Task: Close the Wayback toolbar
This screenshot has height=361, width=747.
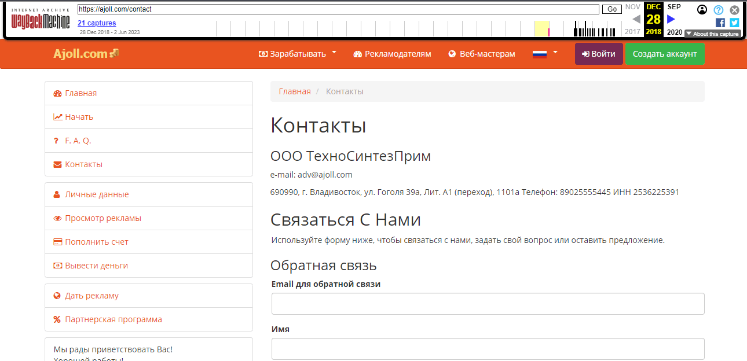Action: tap(734, 10)
